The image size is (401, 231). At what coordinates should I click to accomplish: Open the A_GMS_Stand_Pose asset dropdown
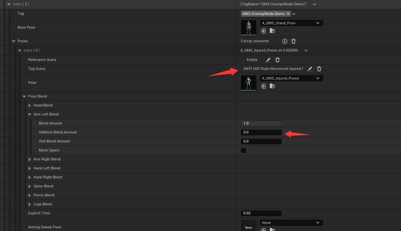[x=291, y=23]
